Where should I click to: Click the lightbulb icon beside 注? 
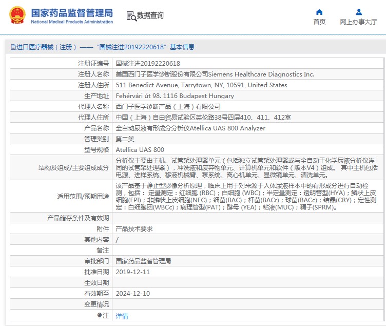[x=100, y=315]
